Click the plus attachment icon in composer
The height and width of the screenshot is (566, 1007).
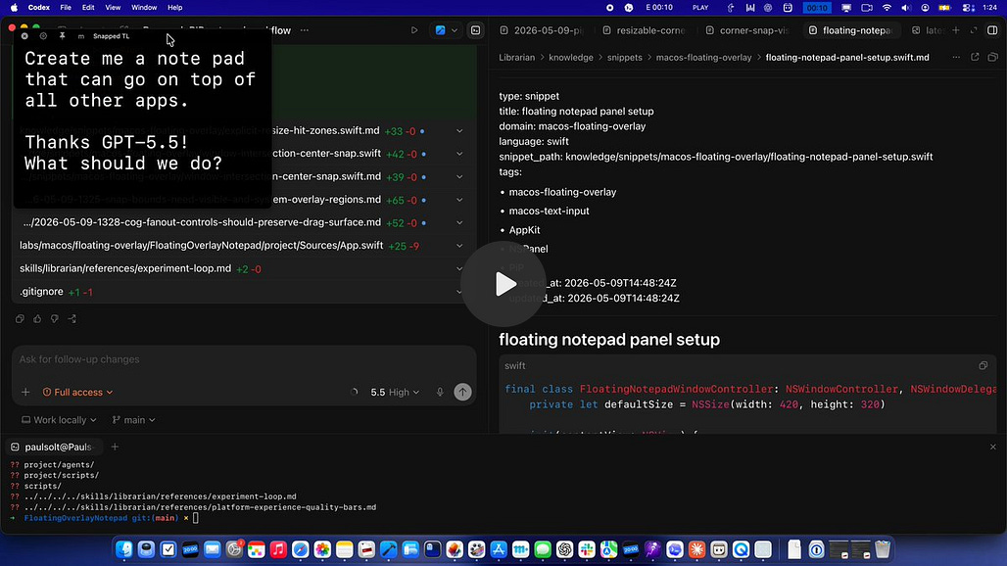tap(25, 392)
